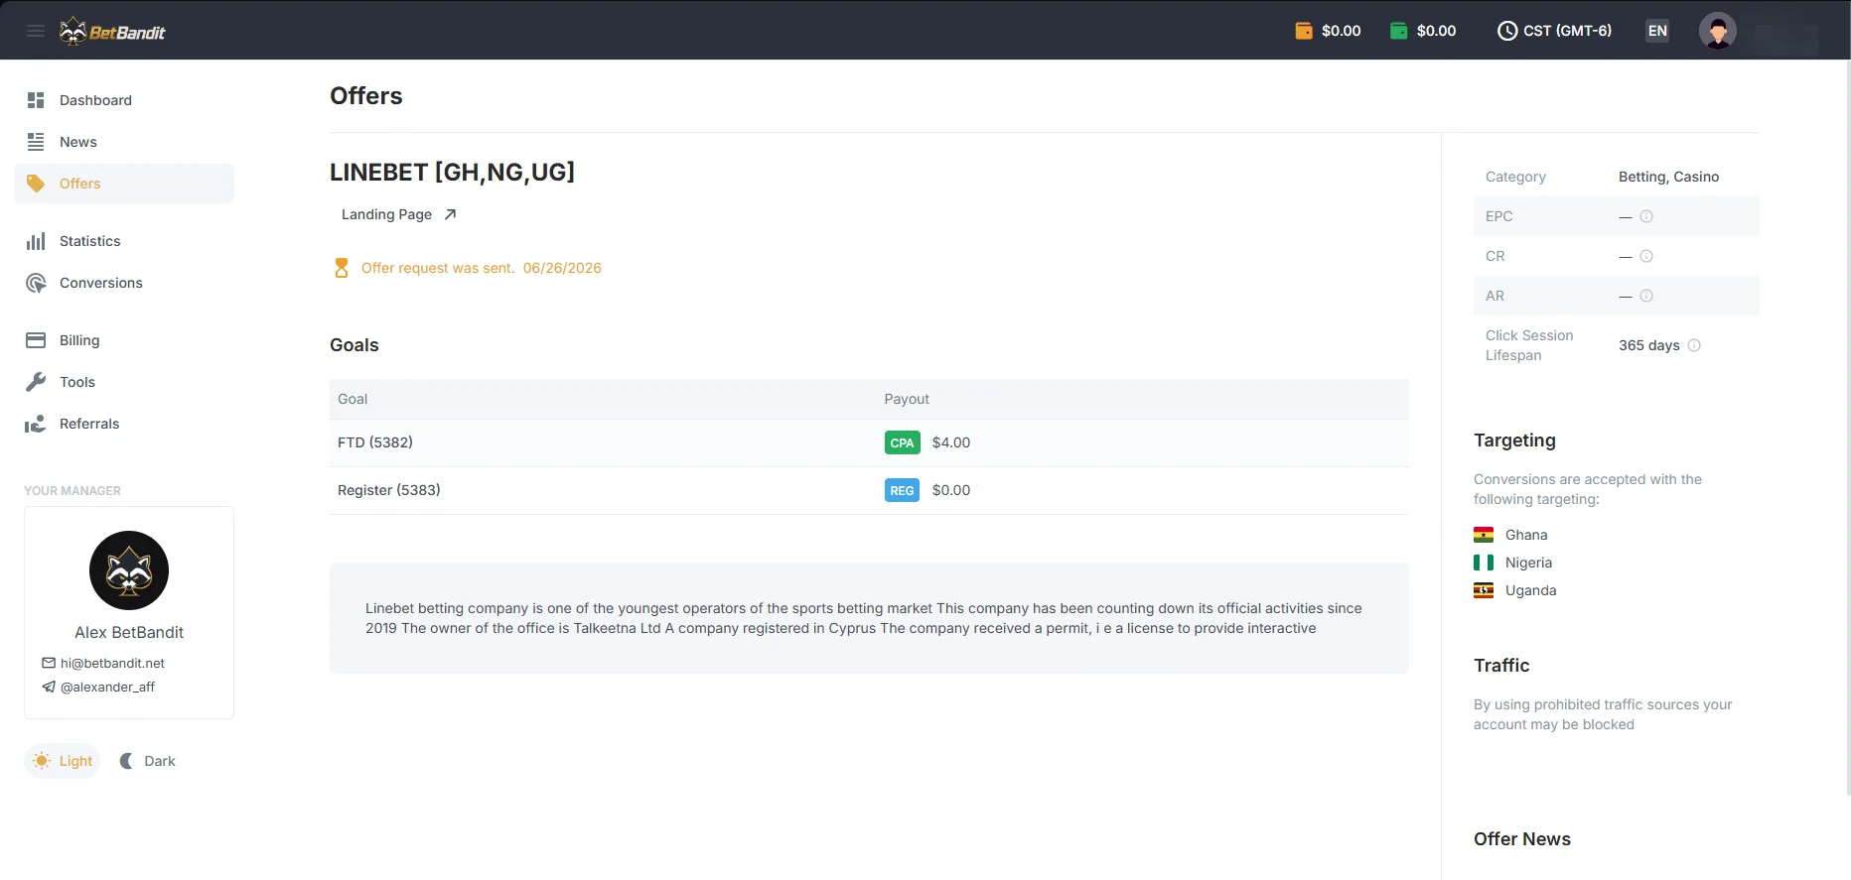
Task: Click the Alex BetBandit manager name
Action: click(129, 632)
